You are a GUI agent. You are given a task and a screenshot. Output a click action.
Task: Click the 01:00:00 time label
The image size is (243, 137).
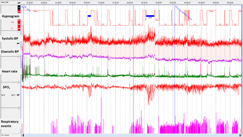pos(101,3)
